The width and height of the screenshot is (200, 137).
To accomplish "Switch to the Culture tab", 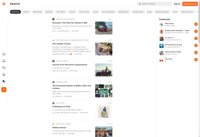I will click(x=26, y=12).
